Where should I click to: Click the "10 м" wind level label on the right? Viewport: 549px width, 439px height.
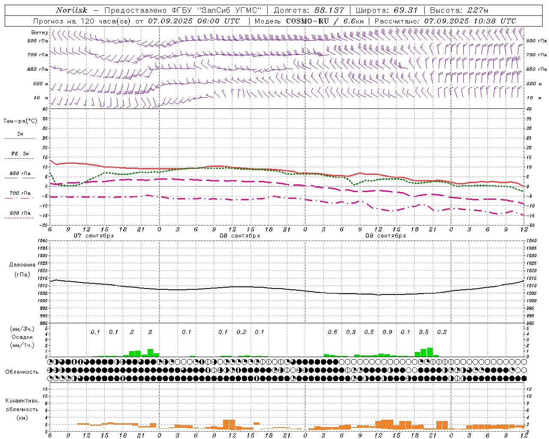[533, 98]
